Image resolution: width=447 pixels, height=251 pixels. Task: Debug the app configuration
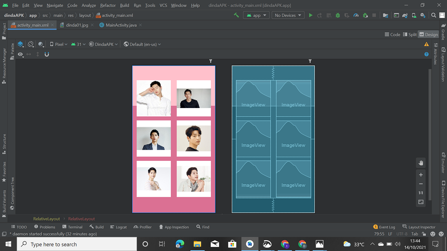tap(337, 15)
